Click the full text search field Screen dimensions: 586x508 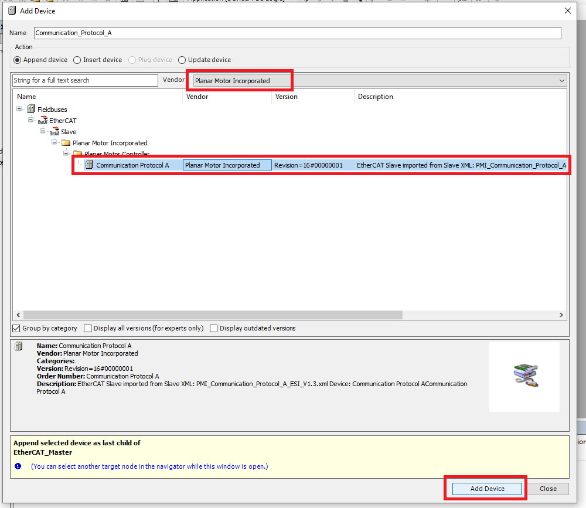tap(85, 80)
